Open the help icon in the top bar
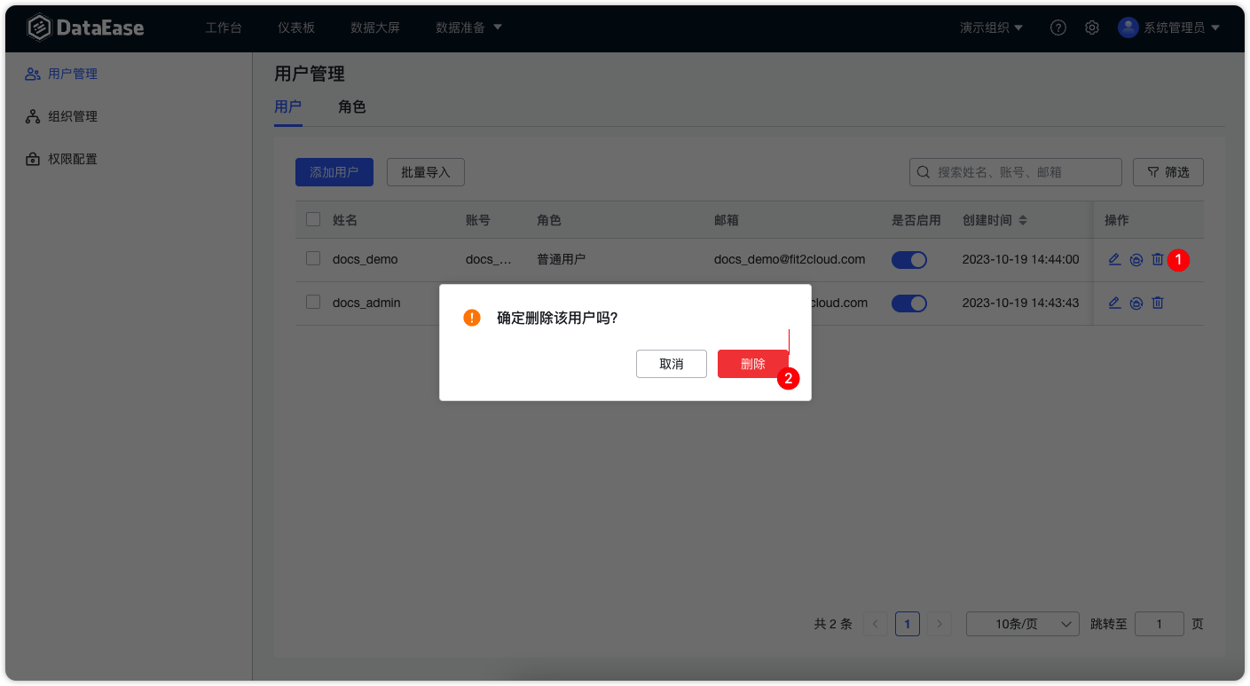 (x=1057, y=28)
